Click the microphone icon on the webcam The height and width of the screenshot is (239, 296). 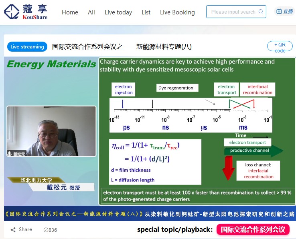(9, 153)
